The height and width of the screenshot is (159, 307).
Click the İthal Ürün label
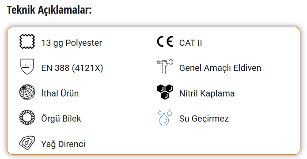(60, 93)
